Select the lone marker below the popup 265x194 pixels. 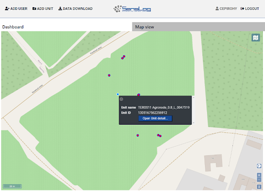click(x=138, y=136)
